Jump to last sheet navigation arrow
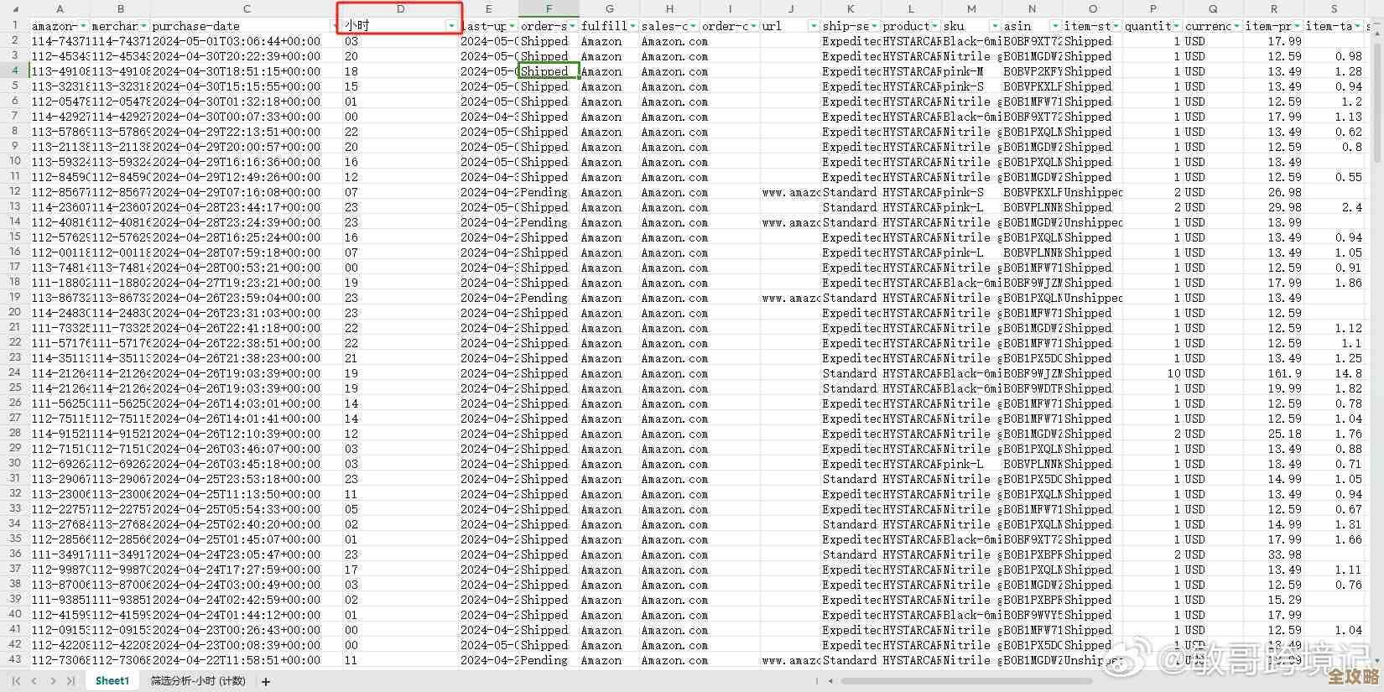Image resolution: width=1384 pixels, height=692 pixels. (70, 681)
